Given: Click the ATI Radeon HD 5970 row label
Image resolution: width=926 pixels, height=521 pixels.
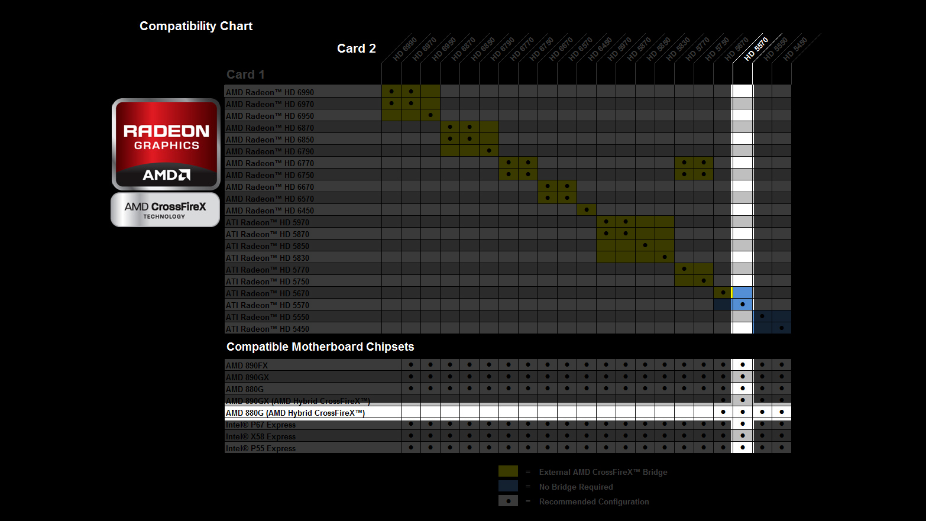Looking at the screenshot, I should (267, 222).
